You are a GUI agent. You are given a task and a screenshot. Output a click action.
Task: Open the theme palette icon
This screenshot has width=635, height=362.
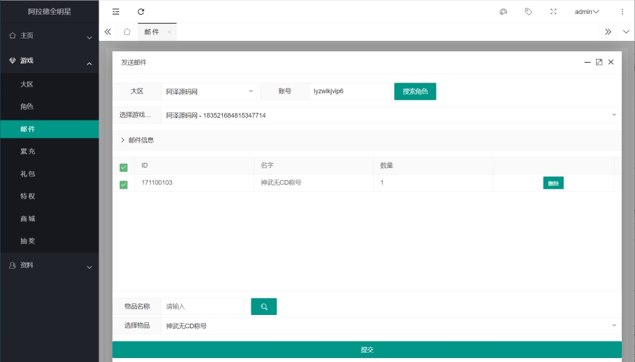503,12
